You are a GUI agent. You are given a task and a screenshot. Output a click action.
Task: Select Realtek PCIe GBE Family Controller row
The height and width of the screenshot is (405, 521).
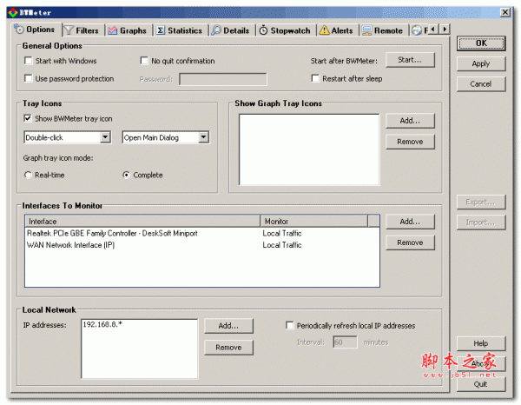coord(202,234)
